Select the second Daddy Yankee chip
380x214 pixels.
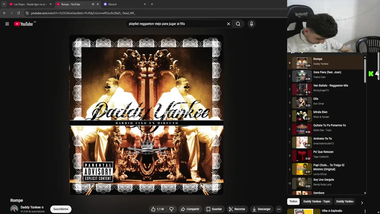click(x=345, y=202)
